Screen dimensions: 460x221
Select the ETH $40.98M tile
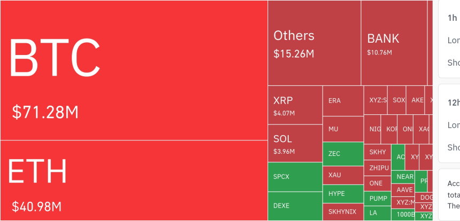134,180
